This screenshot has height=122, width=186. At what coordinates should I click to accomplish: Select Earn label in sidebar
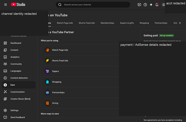(13, 85)
